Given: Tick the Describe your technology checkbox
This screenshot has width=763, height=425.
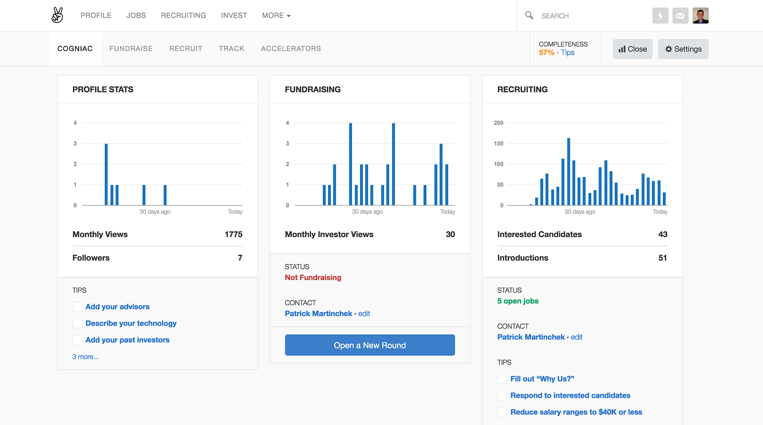Looking at the screenshot, I should point(77,323).
